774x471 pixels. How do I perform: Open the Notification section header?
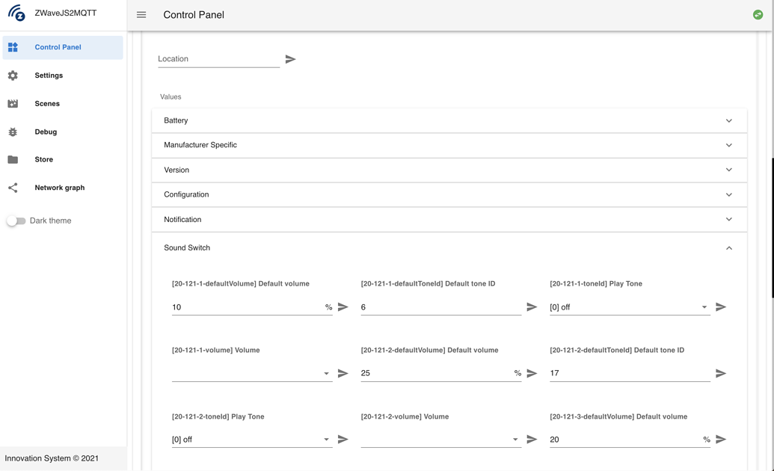(449, 219)
